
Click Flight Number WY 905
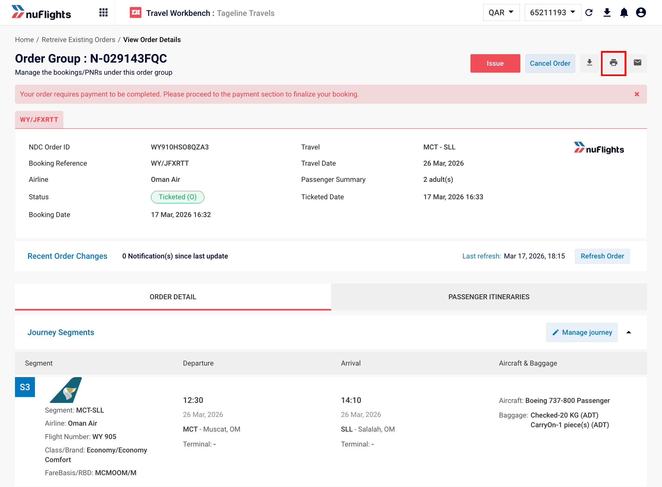click(x=80, y=437)
